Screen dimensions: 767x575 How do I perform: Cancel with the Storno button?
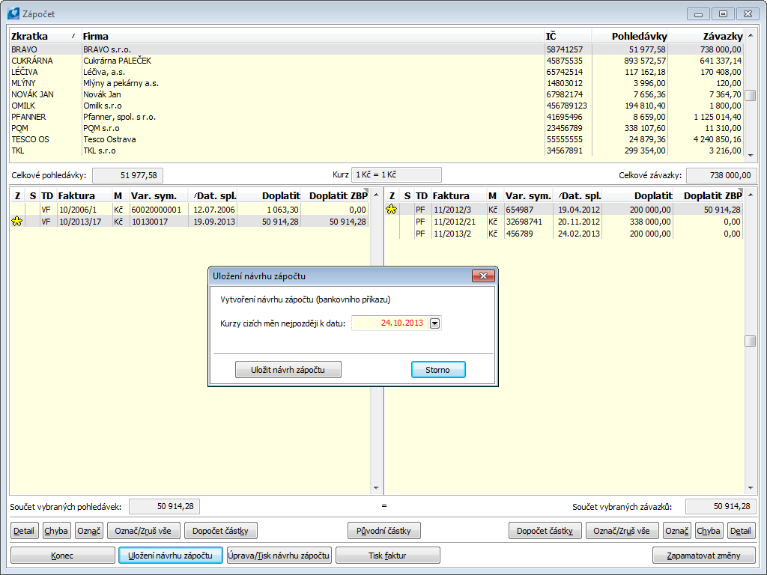[437, 370]
